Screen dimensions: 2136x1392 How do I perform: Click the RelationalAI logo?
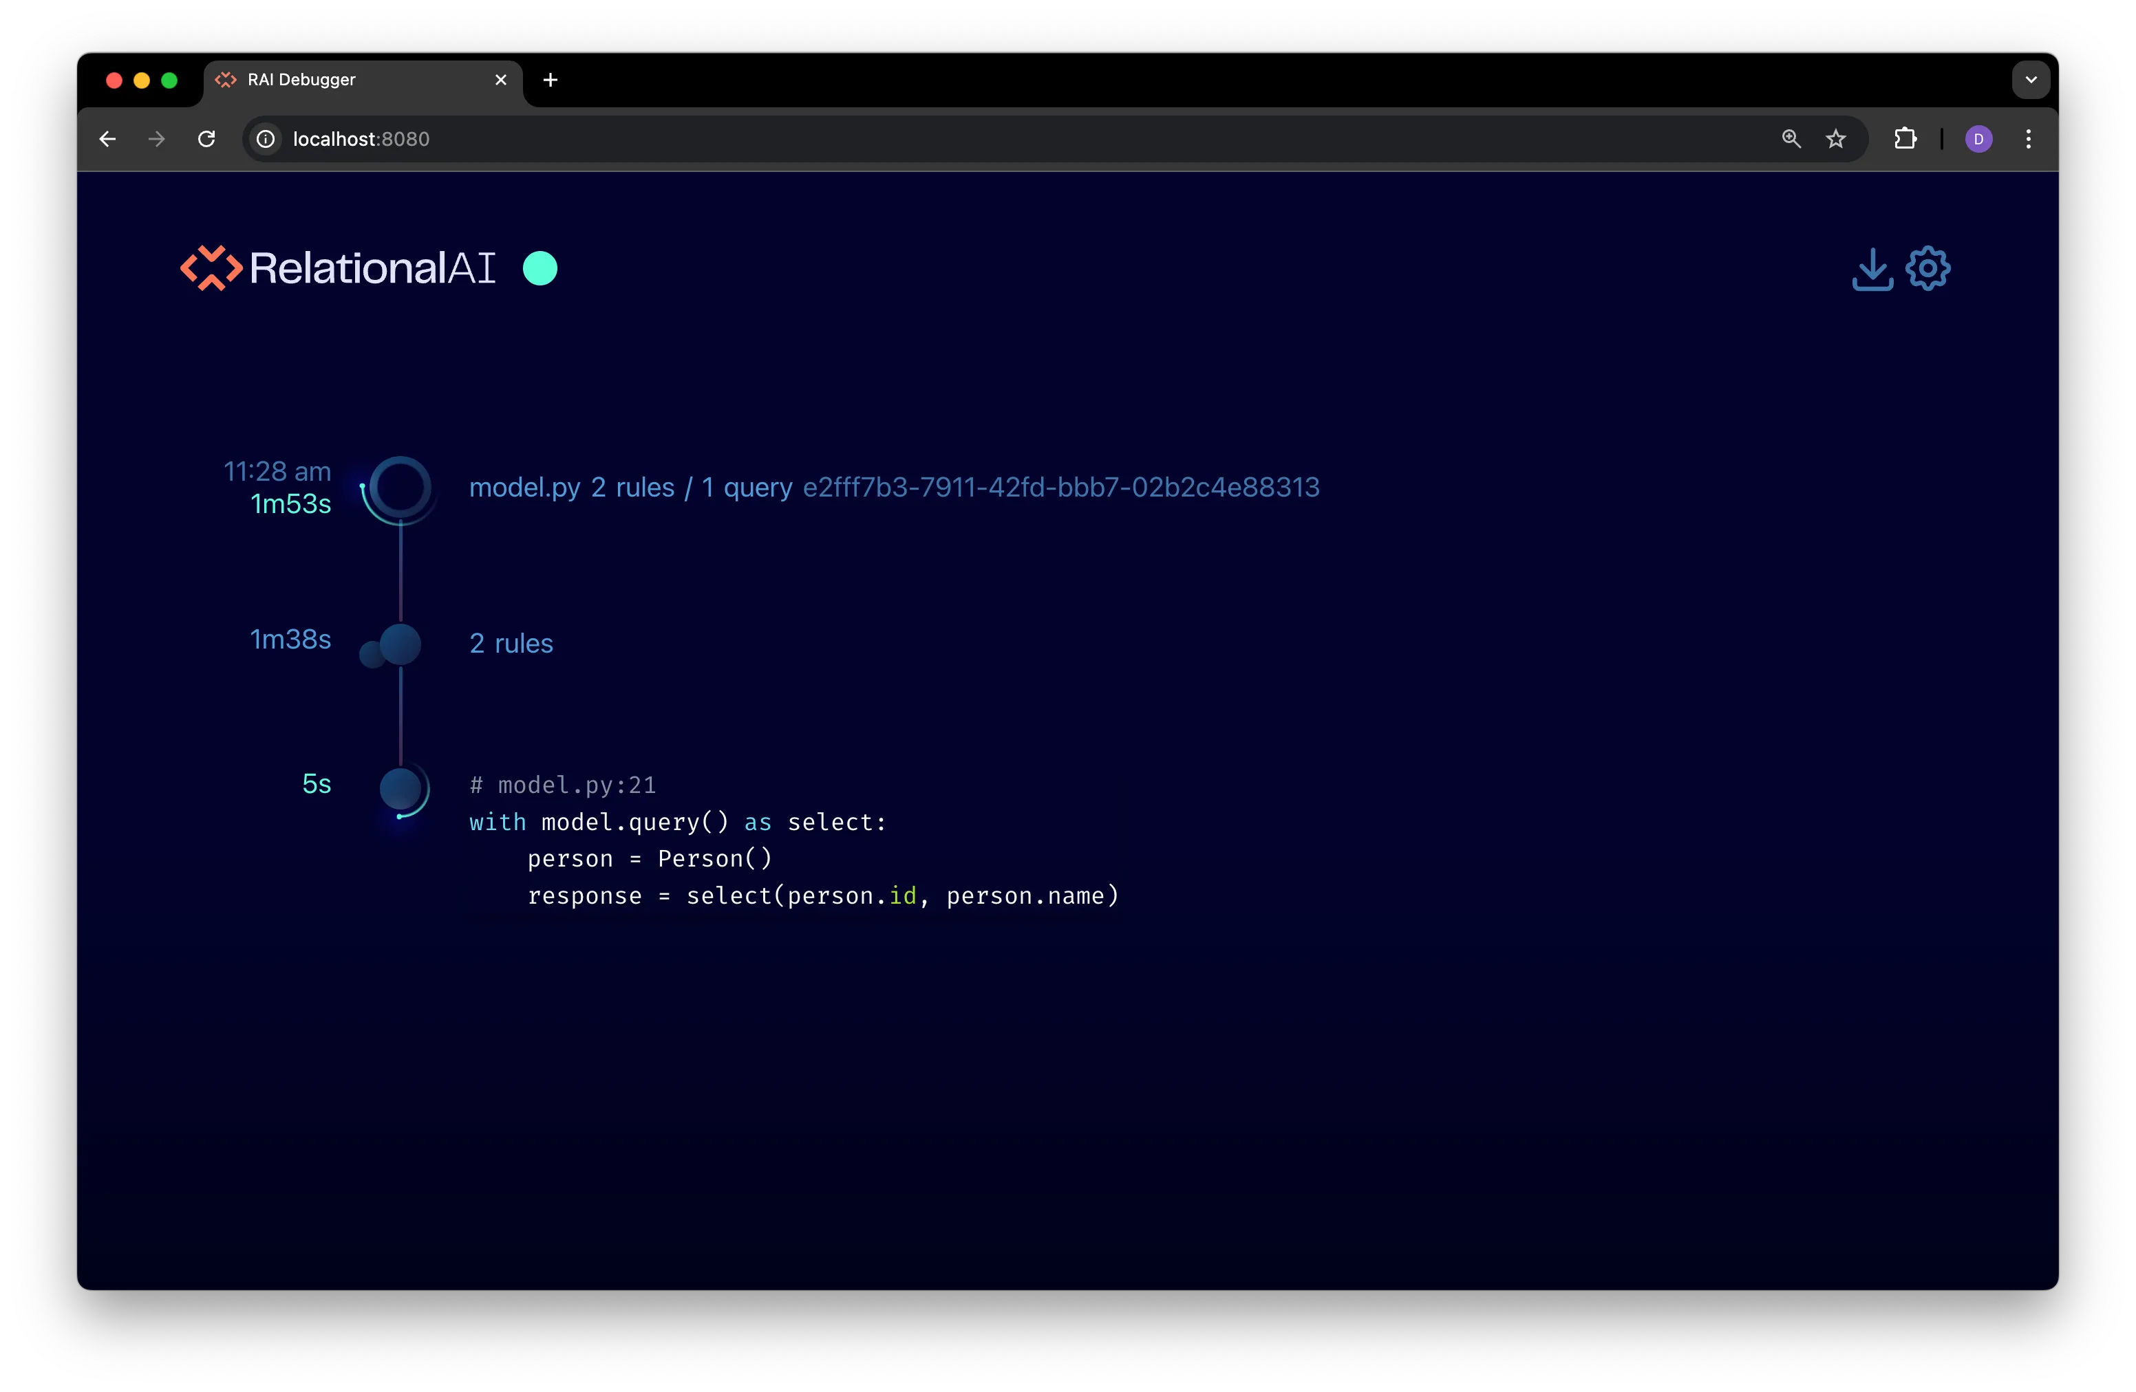pos(337,268)
